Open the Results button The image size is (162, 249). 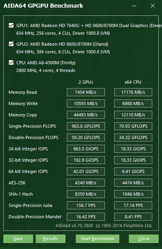[51, 238]
